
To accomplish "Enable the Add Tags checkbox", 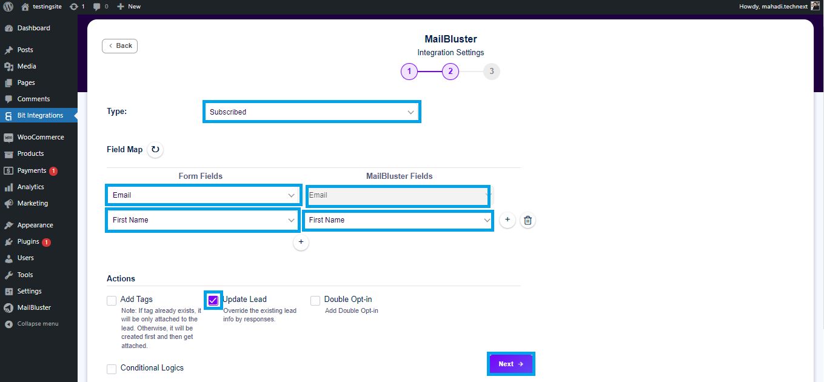I will click(x=112, y=301).
